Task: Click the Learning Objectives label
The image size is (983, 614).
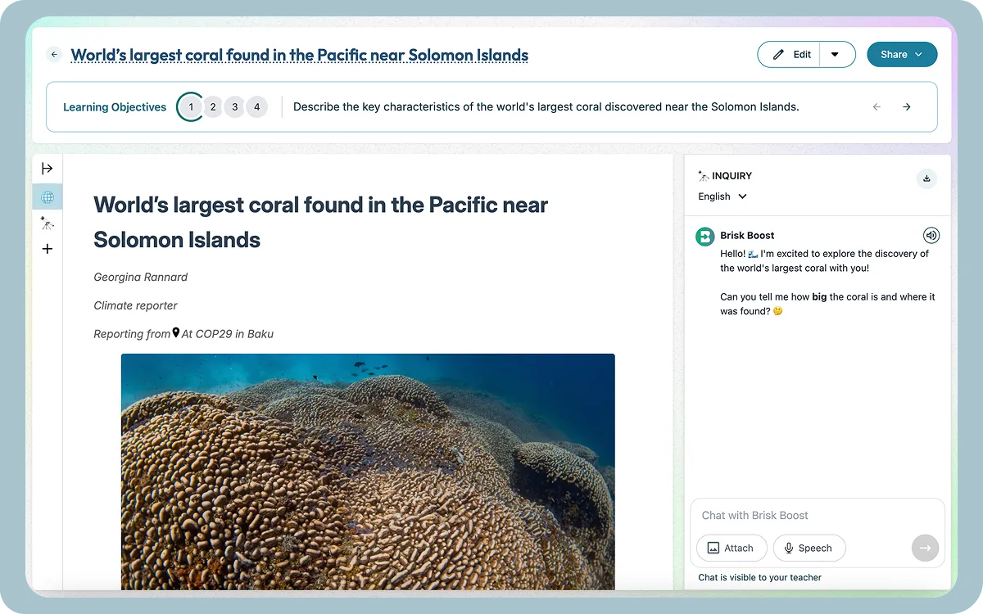Action: pos(115,107)
